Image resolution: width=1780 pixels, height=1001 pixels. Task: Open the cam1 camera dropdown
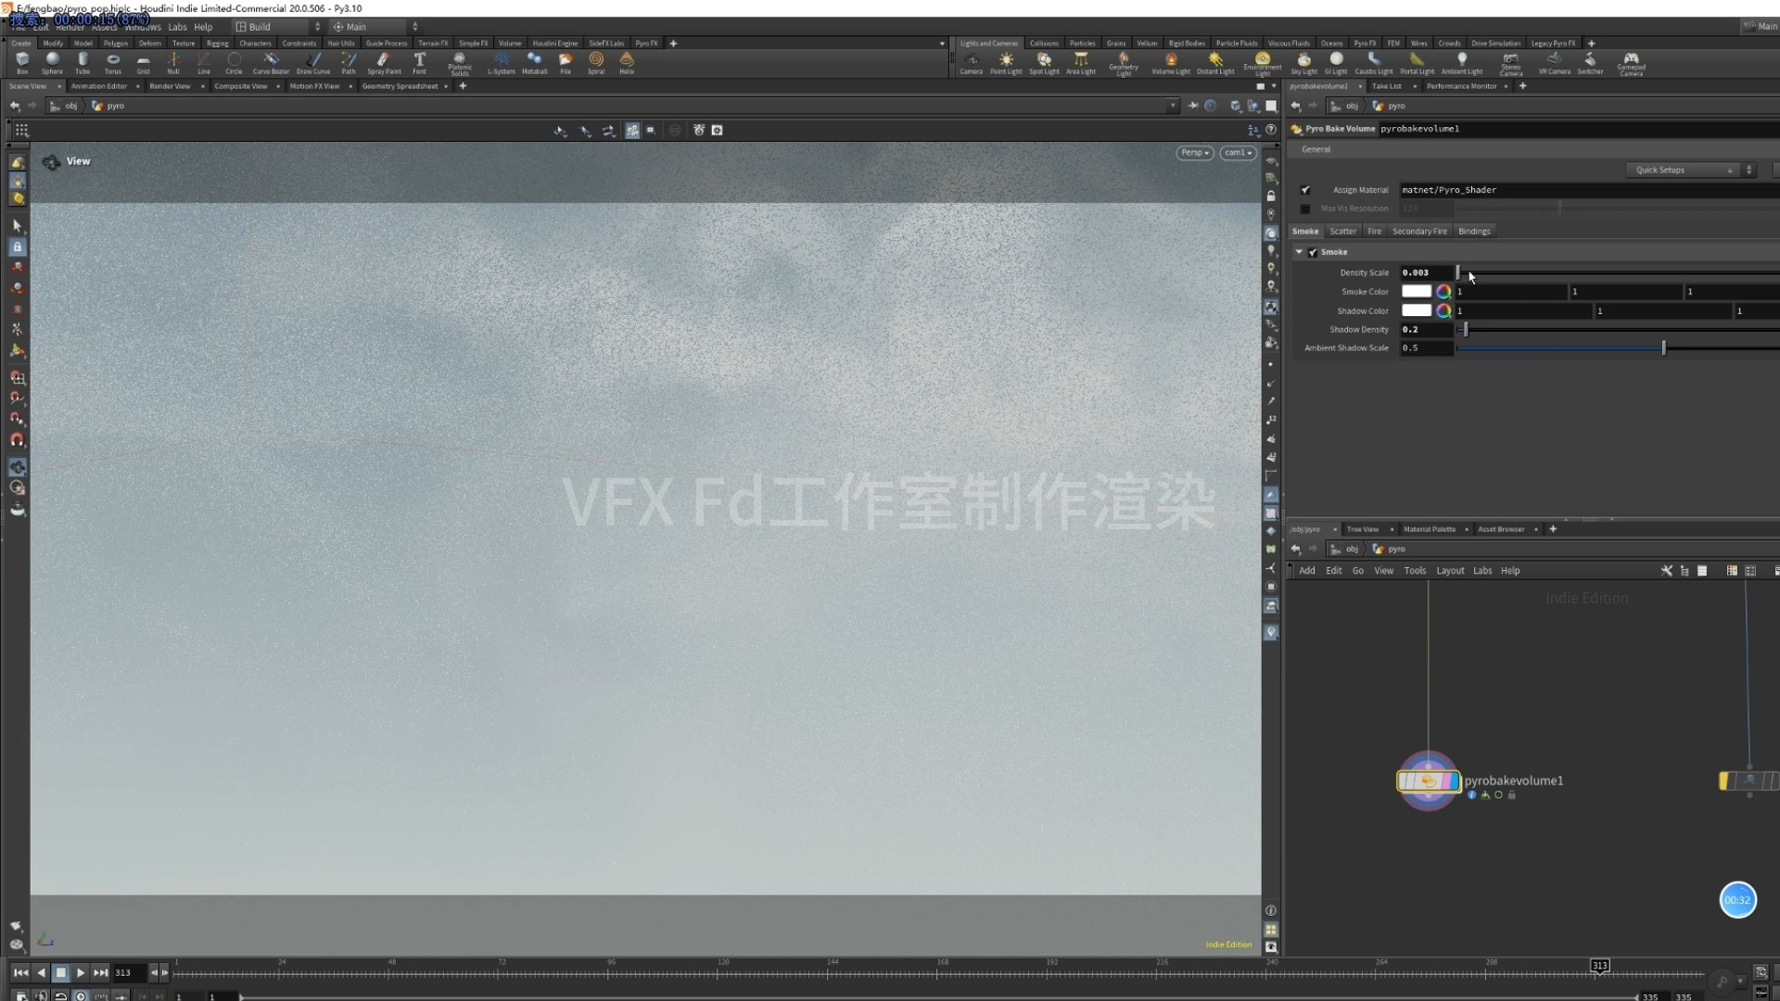1238,153
